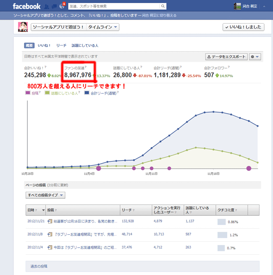
Task: Click the いいね！しました button
Action: click(x=243, y=27)
